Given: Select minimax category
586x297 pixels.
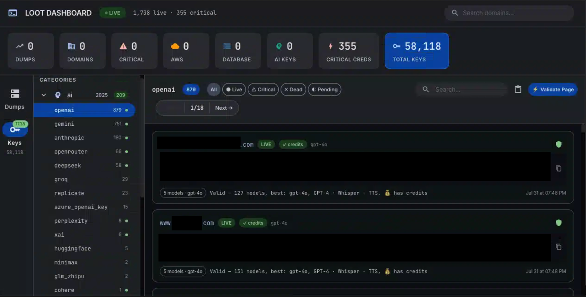Looking at the screenshot, I should [84, 262].
